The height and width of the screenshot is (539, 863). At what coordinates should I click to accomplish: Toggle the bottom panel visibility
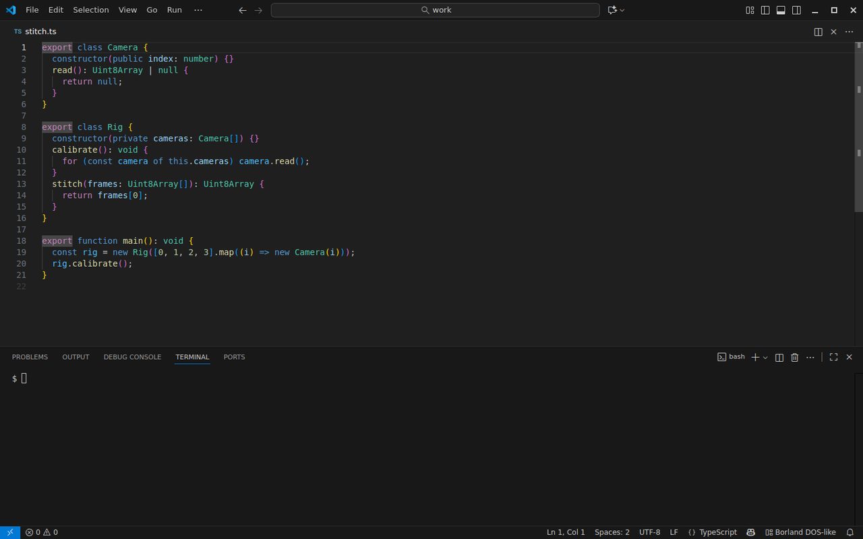coord(781,10)
